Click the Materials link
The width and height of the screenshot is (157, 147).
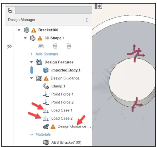point(43,135)
